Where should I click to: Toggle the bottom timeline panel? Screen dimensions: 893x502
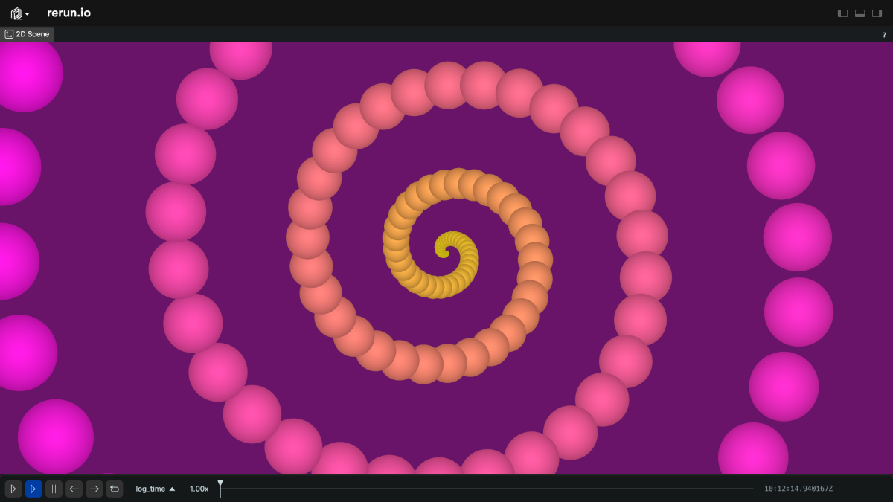pyautogui.click(x=860, y=13)
